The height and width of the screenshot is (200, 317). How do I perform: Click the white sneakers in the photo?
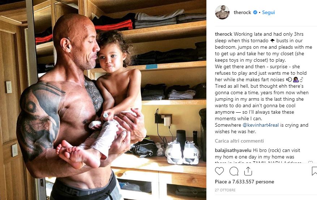point(183,152)
